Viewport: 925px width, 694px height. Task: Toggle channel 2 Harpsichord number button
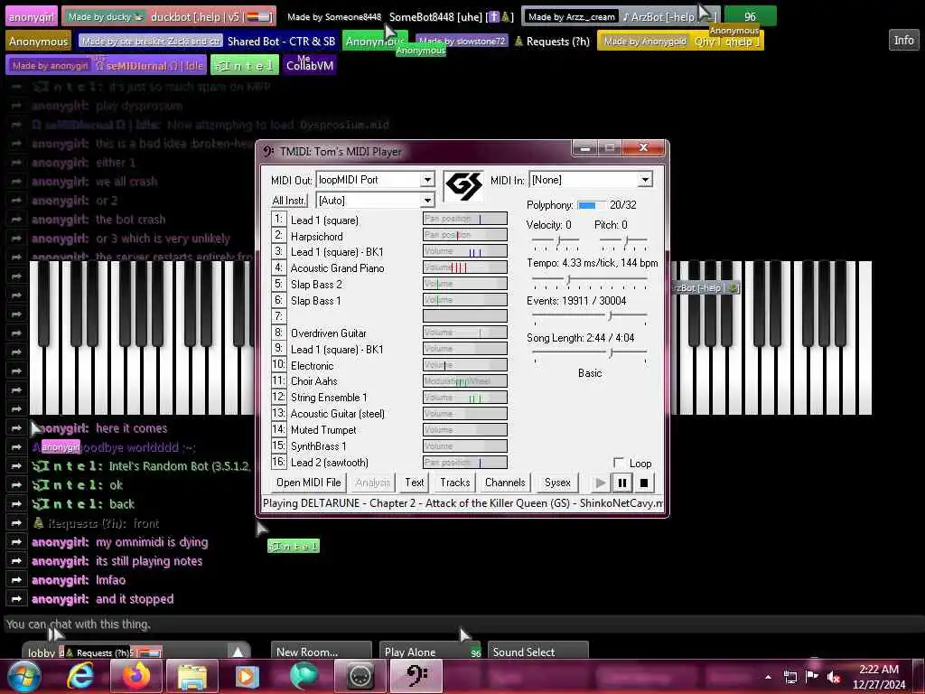(278, 236)
